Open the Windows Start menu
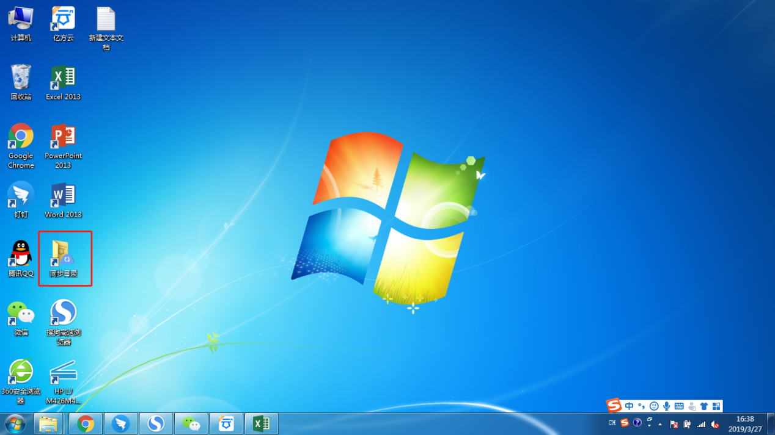The image size is (775, 435). coord(15,423)
